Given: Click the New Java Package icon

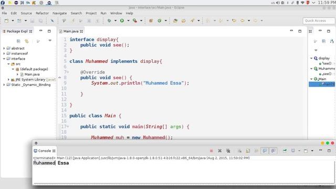Looking at the screenshot, I should tap(151, 20).
